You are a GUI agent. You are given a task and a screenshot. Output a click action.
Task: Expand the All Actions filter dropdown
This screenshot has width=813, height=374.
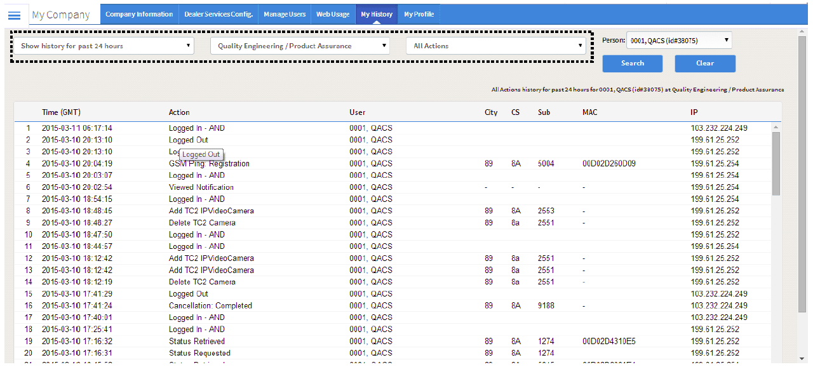coord(496,46)
